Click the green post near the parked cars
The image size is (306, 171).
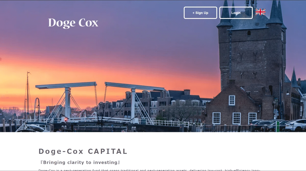coord(278,126)
